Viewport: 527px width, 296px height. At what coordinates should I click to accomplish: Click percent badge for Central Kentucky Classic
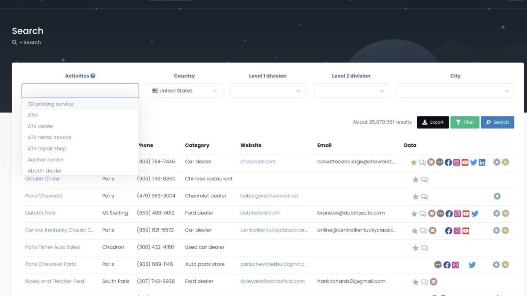click(x=505, y=230)
